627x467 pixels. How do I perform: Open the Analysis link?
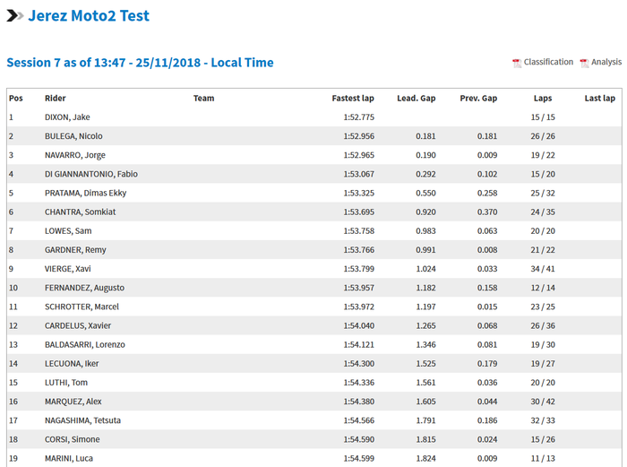pyautogui.click(x=606, y=63)
